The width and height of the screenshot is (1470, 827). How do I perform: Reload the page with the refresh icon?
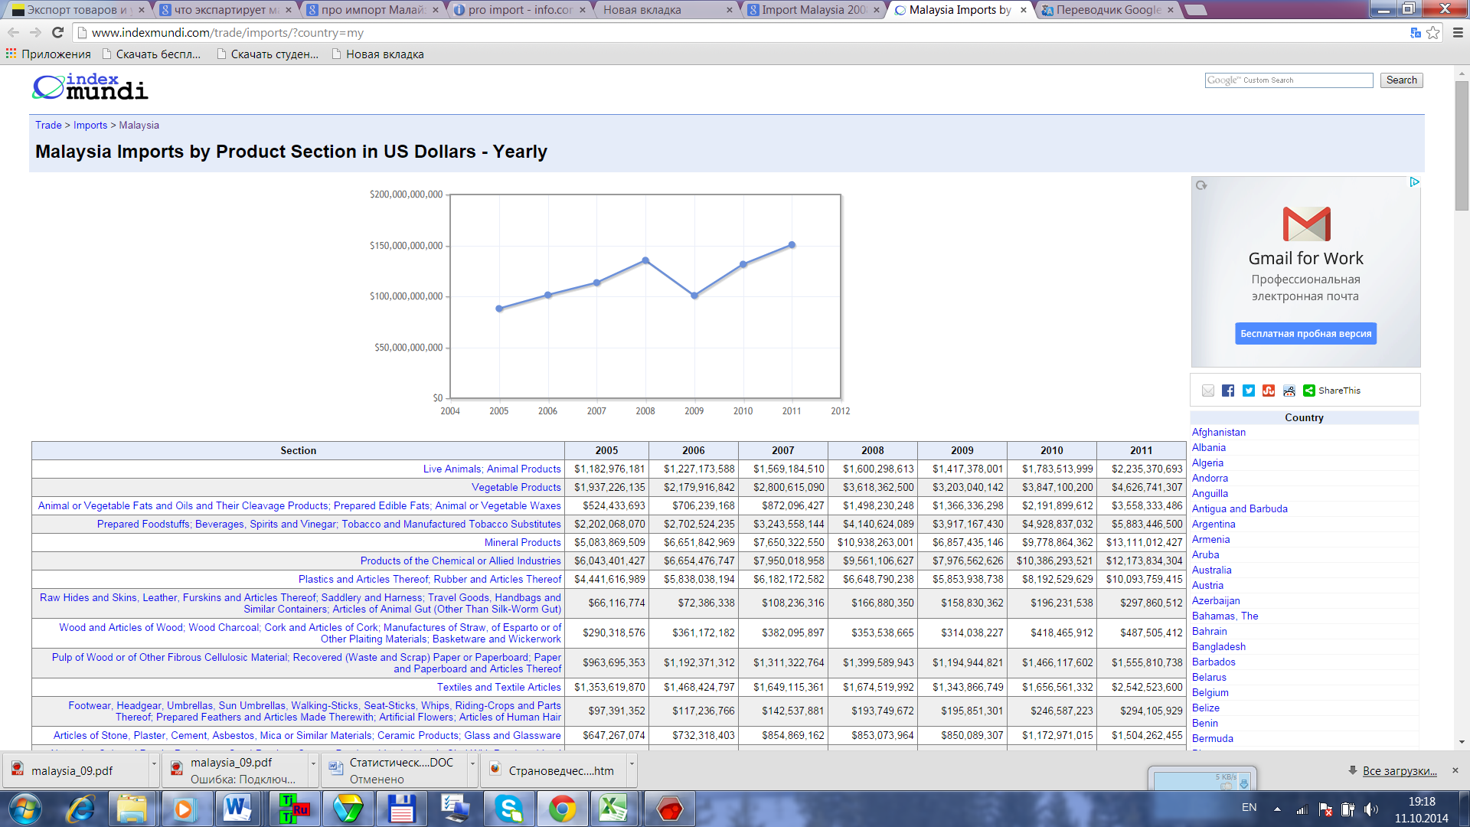tap(57, 32)
